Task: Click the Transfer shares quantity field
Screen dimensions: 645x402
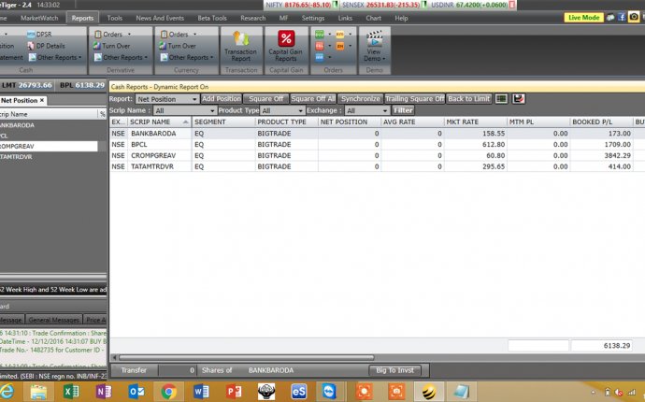Action: (178, 370)
